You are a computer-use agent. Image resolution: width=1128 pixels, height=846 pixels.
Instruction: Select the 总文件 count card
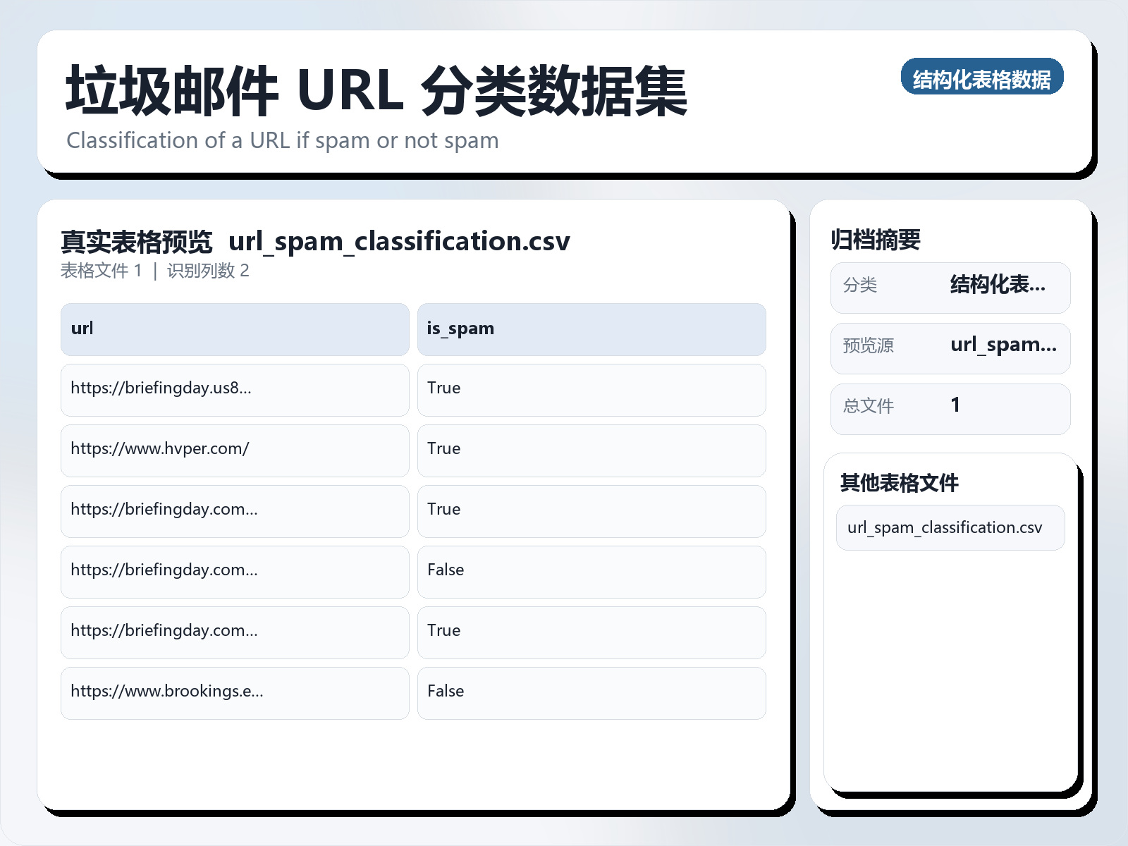[x=950, y=408]
